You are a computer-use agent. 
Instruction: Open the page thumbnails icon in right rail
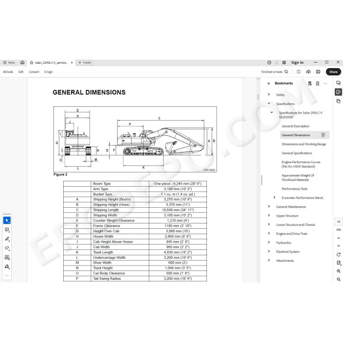tap(338, 101)
